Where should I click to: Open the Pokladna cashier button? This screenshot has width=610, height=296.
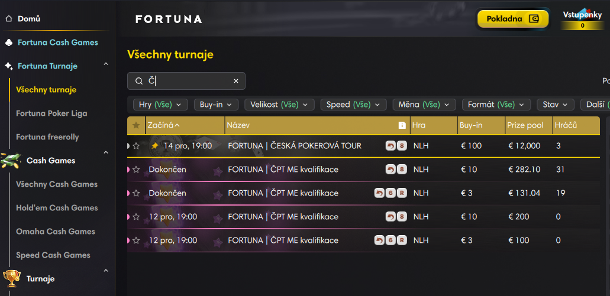click(x=513, y=19)
